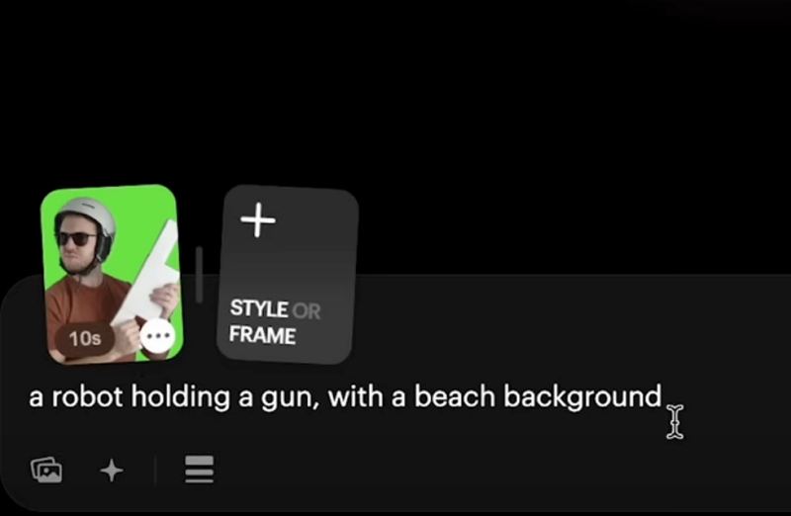Open three-dot options on video thumbnail
This screenshot has width=791, height=516.
click(x=157, y=336)
